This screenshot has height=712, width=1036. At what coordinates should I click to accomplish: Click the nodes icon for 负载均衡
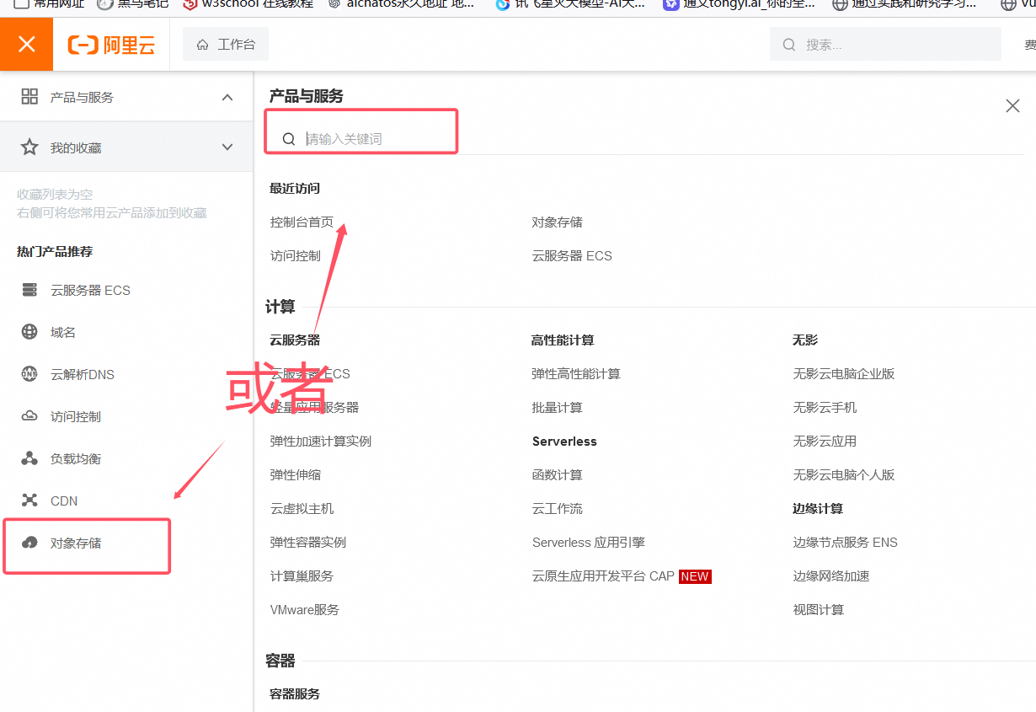tap(29, 458)
